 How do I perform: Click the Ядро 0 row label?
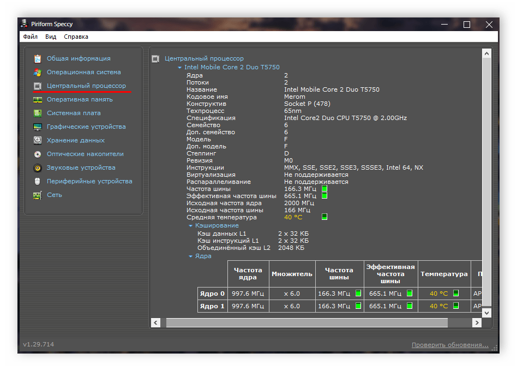tap(212, 294)
